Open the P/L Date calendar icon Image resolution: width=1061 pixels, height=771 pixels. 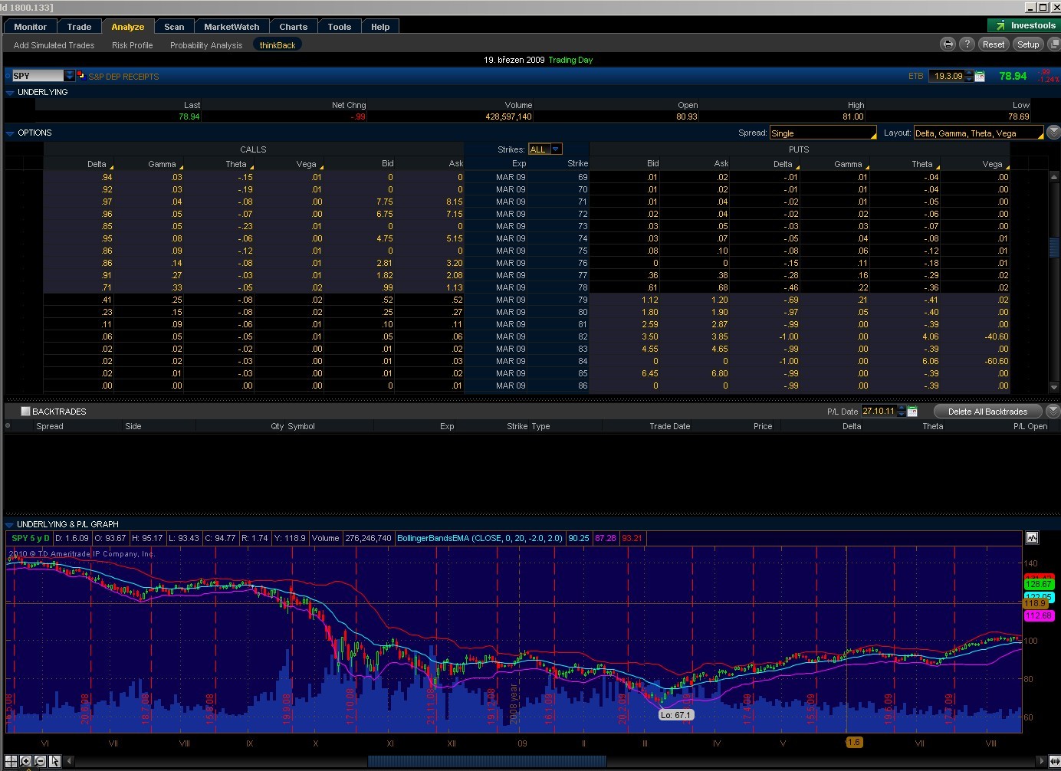(x=912, y=412)
